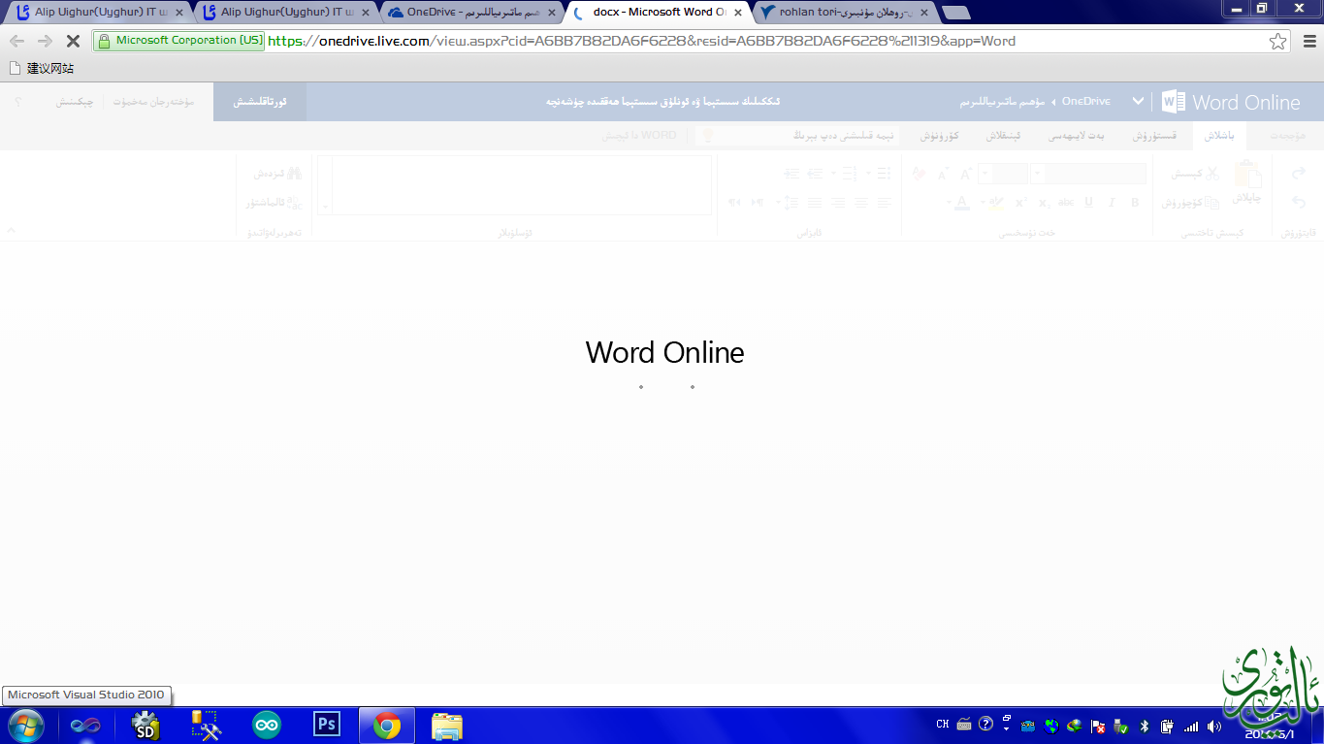This screenshot has width=1324, height=744.
Task: Toggle superscript (x²) formatting
Action: coord(1021,202)
